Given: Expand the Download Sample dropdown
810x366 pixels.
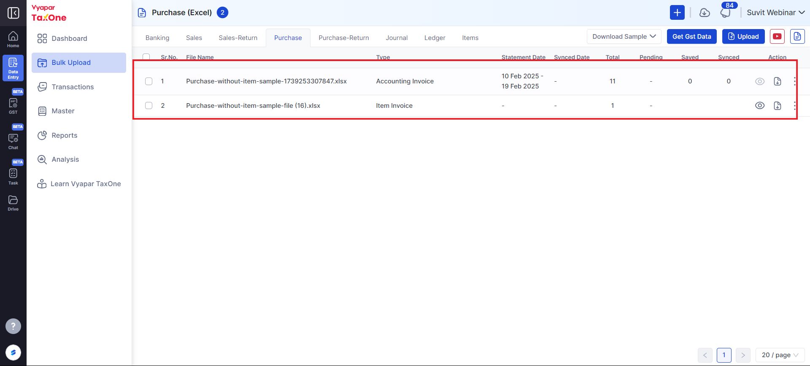Looking at the screenshot, I should [624, 37].
